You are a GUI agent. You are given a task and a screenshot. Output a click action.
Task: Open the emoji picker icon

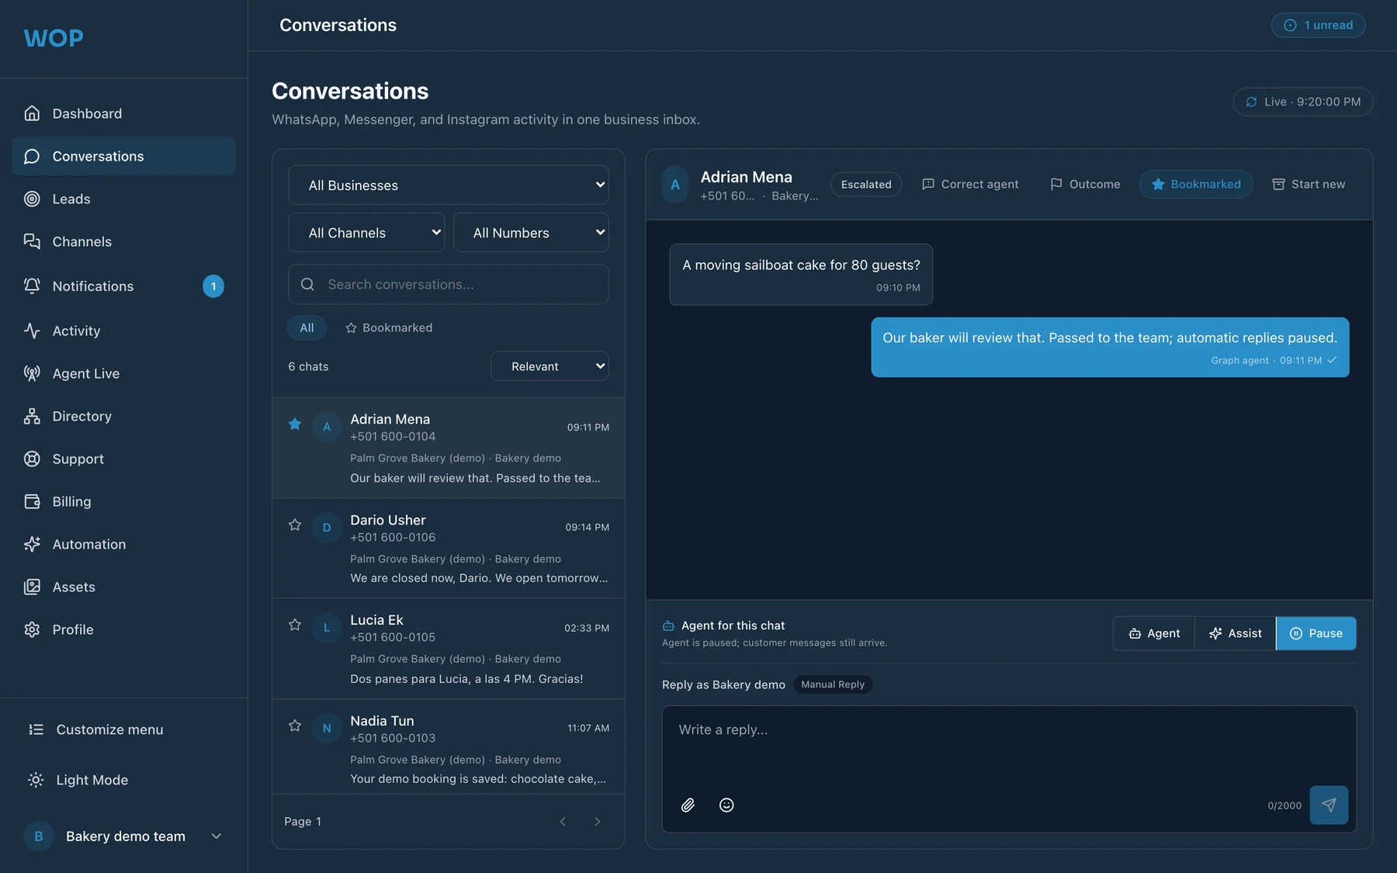[x=726, y=805]
